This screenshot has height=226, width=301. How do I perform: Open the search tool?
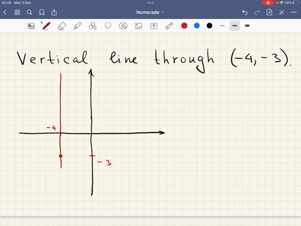(x=29, y=13)
